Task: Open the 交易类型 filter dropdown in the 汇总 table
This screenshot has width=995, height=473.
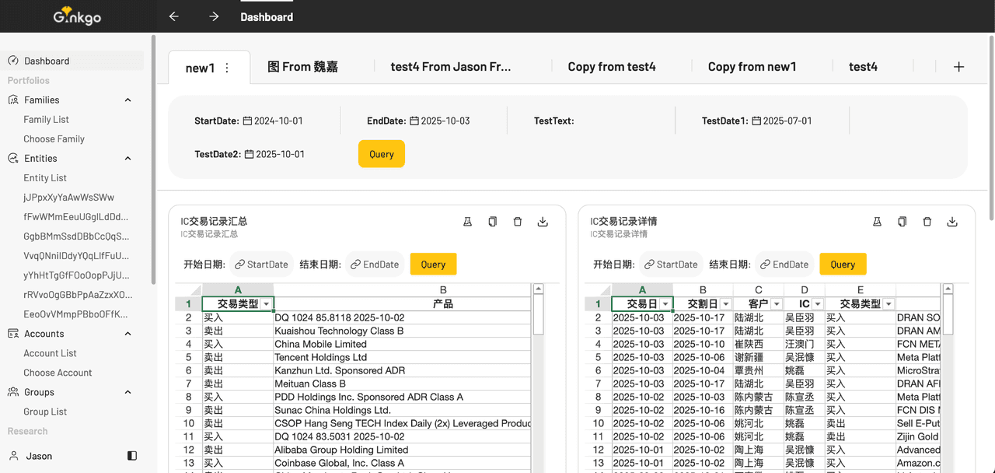Action: pyautogui.click(x=267, y=304)
